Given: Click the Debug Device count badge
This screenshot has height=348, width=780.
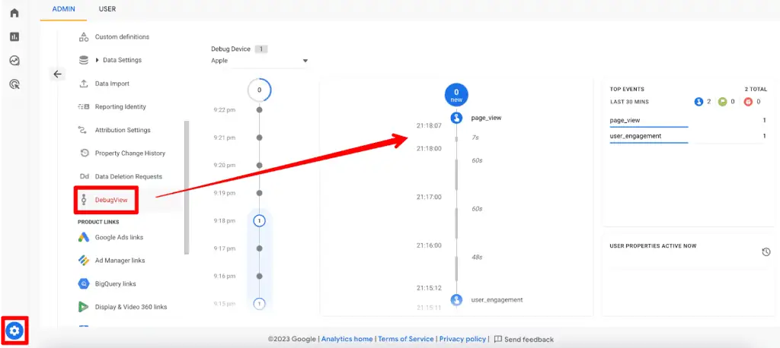Looking at the screenshot, I should point(262,49).
